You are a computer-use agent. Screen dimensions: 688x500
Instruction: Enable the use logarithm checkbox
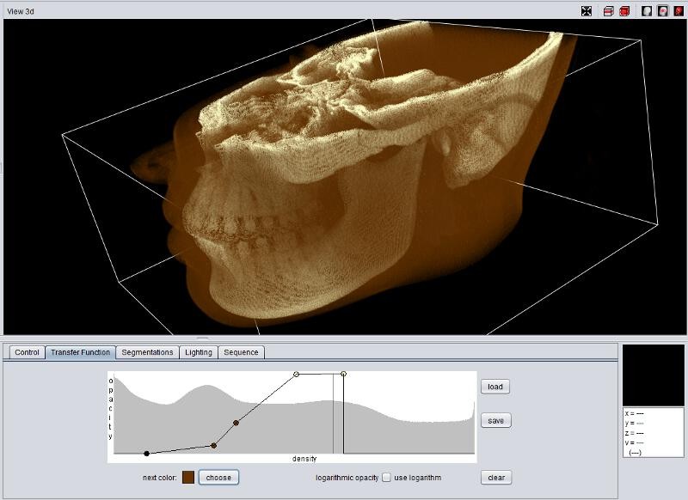(387, 478)
